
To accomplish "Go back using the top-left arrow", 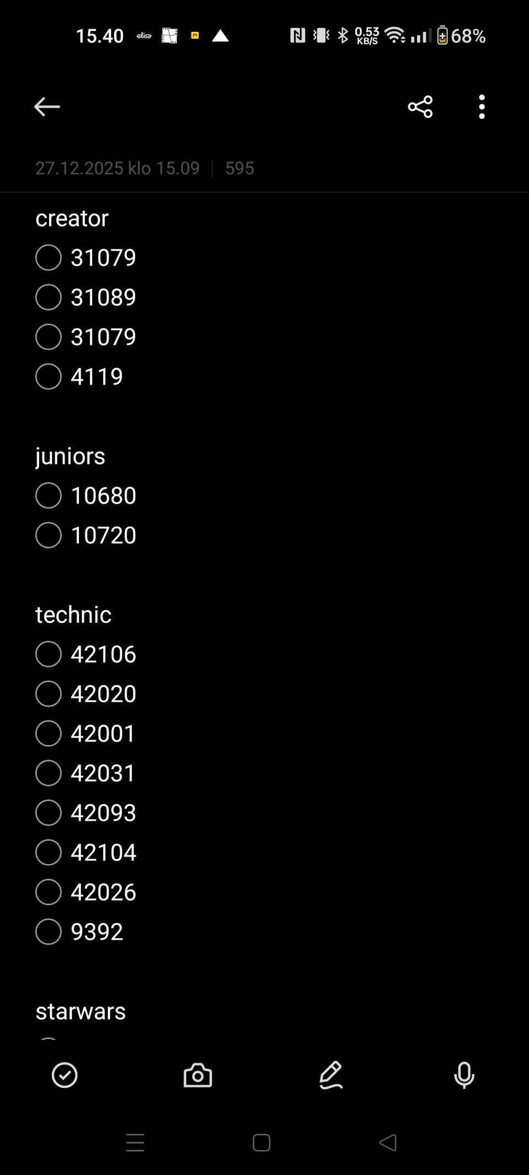I will pos(47,106).
